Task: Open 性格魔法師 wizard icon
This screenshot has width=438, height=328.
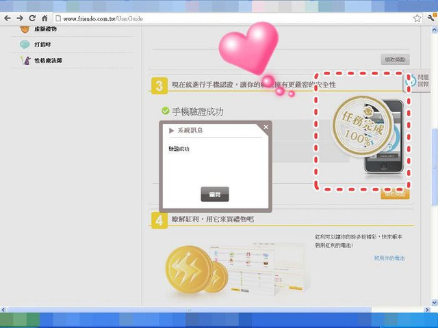Action: click(26, 60)
